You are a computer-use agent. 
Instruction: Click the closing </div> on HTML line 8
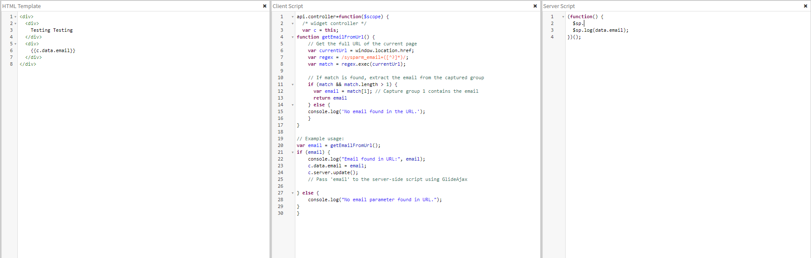pyautogui.click(x=28, y=64)
